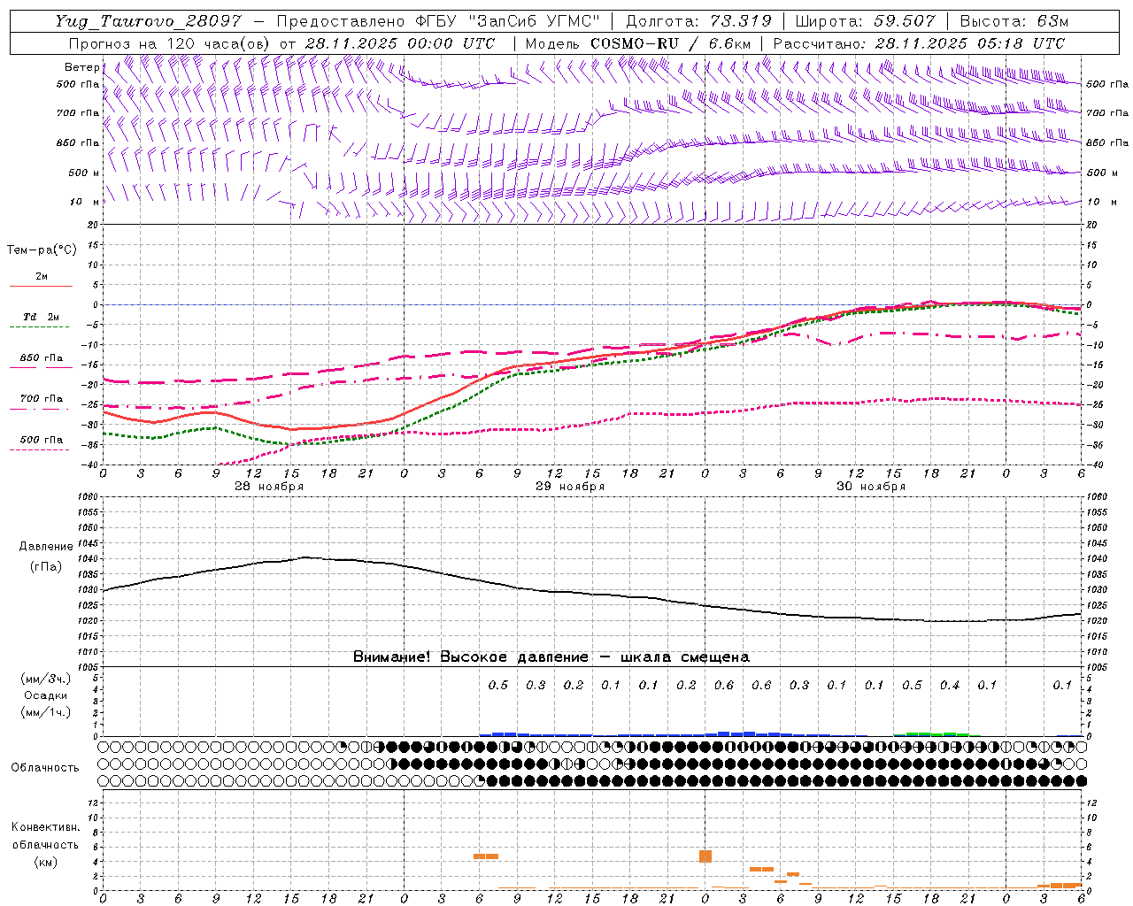Select the '500 гПа' temperature legend entry
Viewport: 1133px width, 906px height.
tap(41, 440)
